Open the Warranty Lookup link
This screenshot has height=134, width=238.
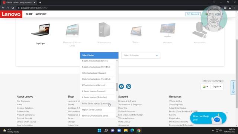tap(126, 118)
